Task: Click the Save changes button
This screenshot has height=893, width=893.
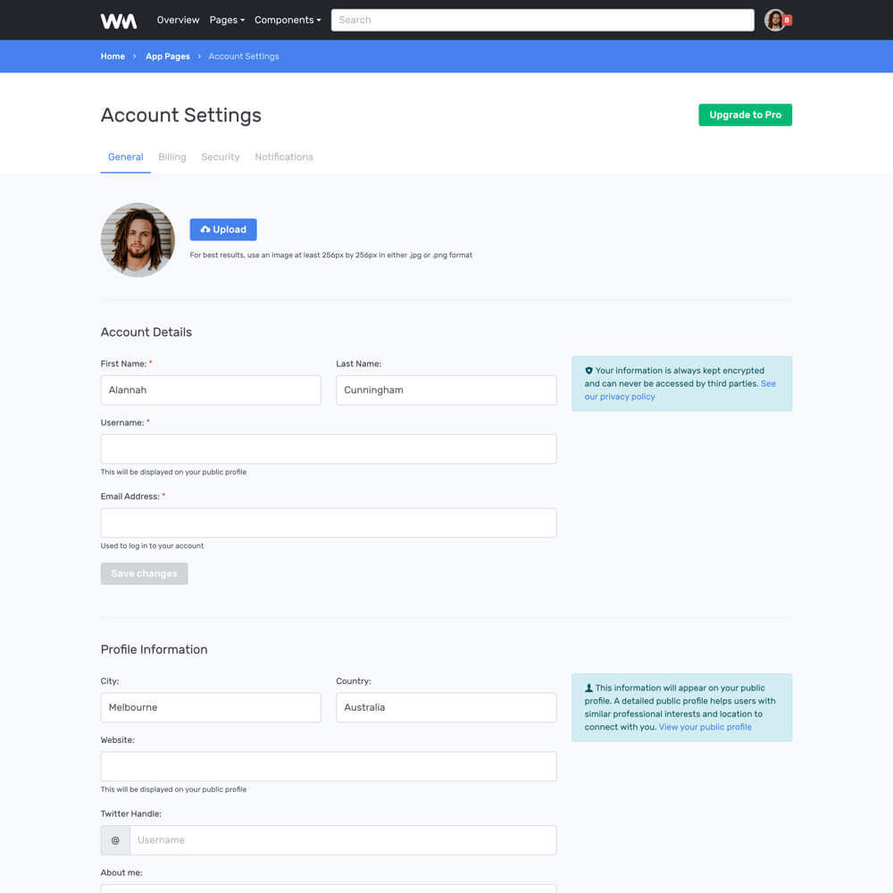Action: point(144,573)
